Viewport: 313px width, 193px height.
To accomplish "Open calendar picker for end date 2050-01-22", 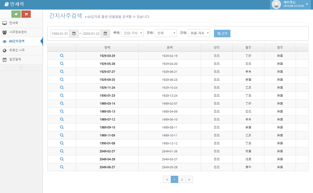I will (105, 33).
